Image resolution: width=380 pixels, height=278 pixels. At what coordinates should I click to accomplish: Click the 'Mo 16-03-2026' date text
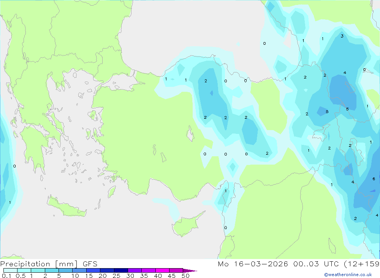click(253, 264)
